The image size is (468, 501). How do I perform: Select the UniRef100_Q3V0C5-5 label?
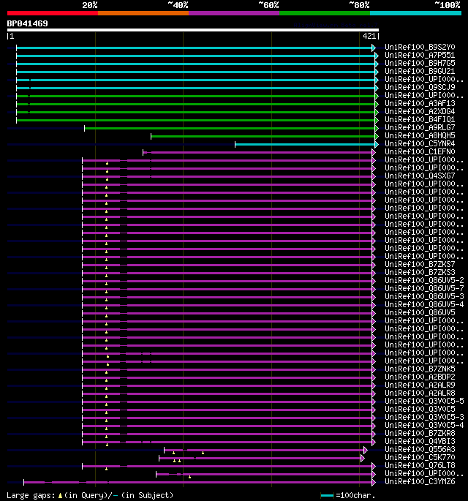coord(424,401)
